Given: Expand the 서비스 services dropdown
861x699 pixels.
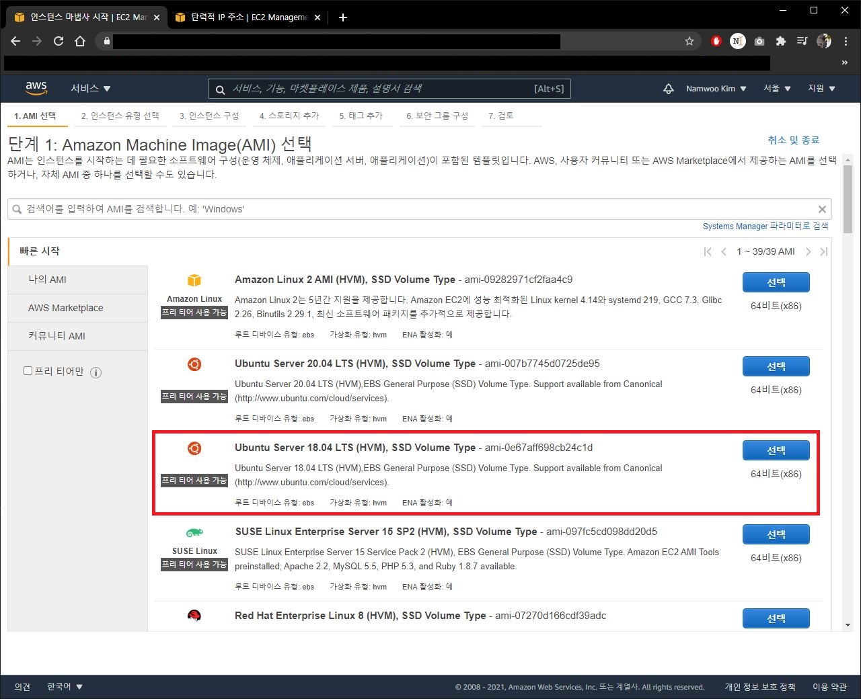Looking at the screenshot, I should [x=91, y=88].
